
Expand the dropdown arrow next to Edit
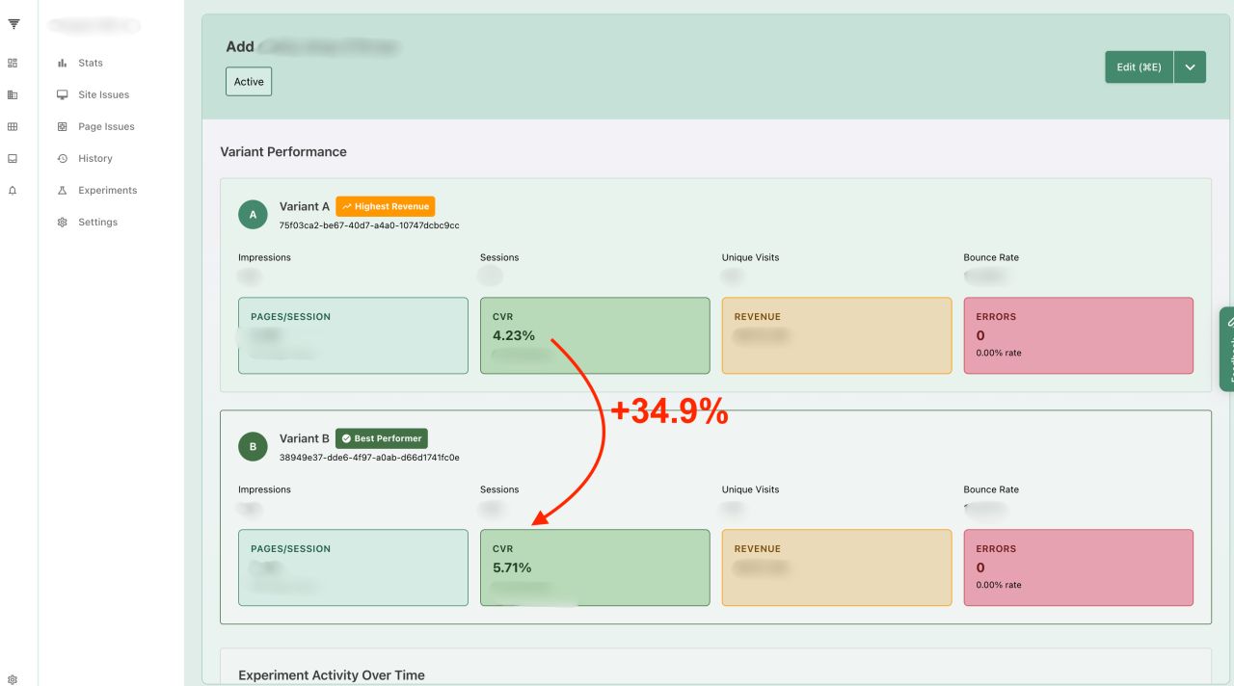(1190, 67)
